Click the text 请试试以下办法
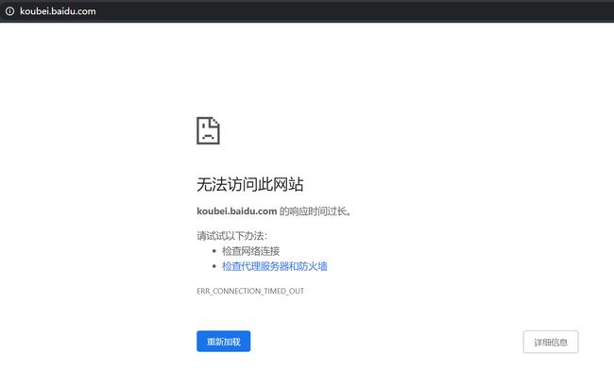This screenshot has width=614, height=387. (231, 236)
